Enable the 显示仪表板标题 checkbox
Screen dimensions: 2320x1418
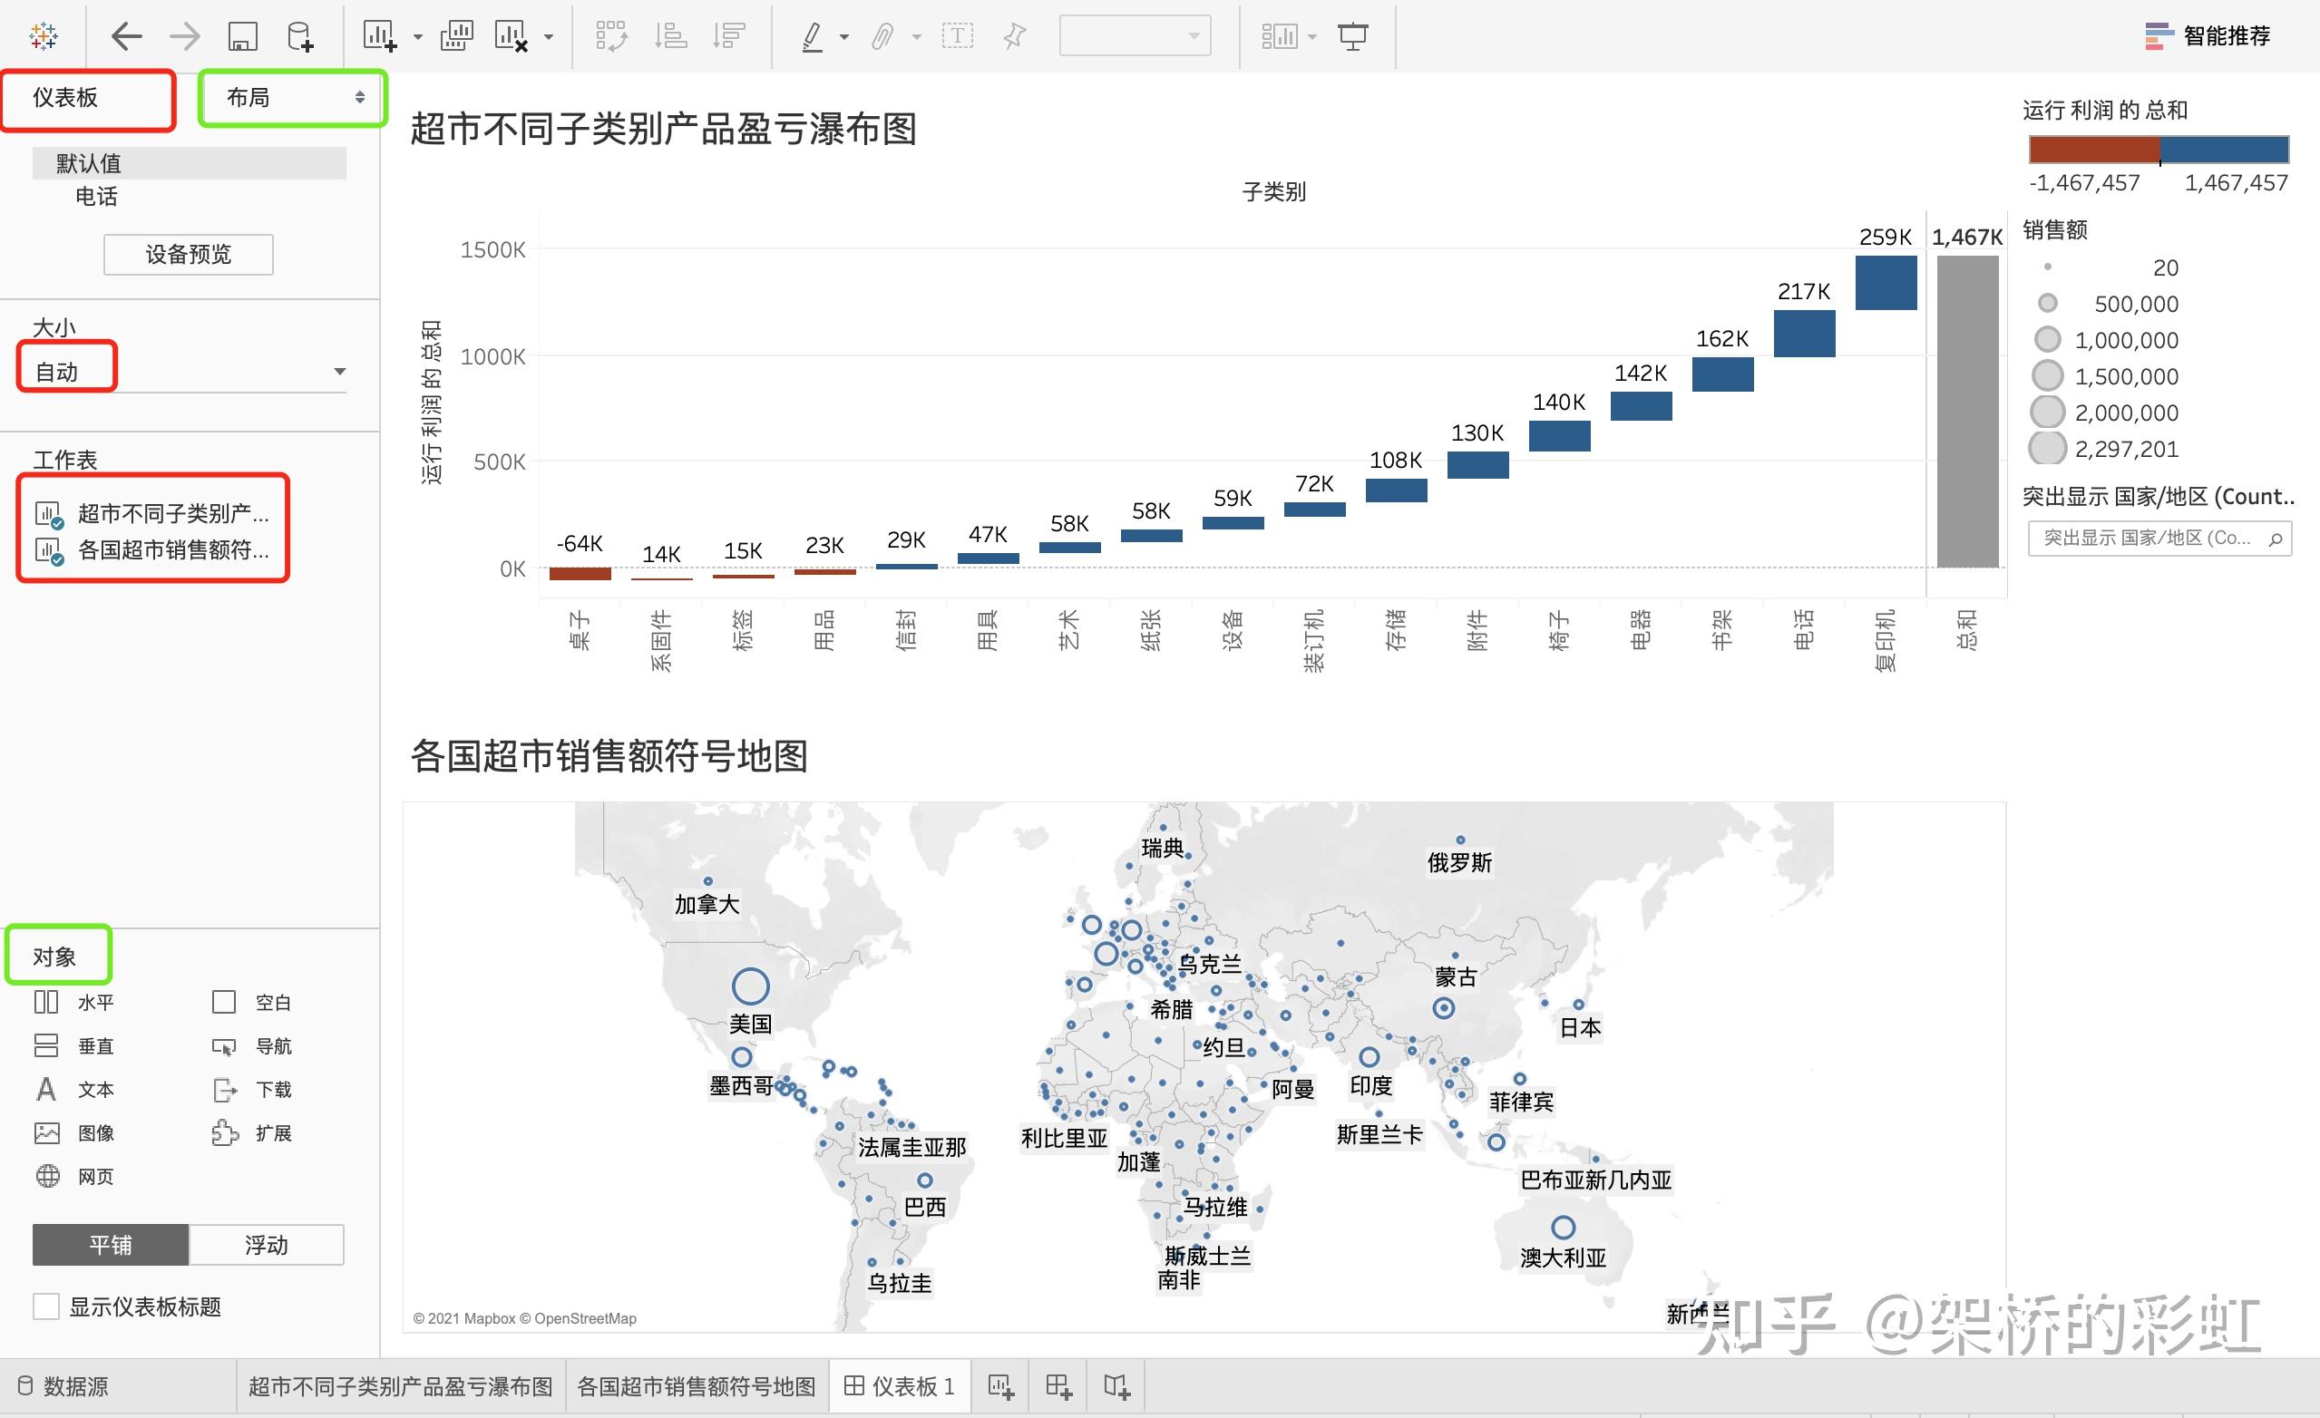coord(46,1306)
